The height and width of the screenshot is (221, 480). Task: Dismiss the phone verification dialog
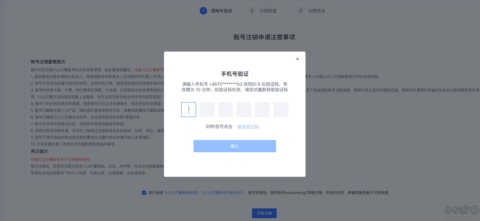tap(297, 59)
